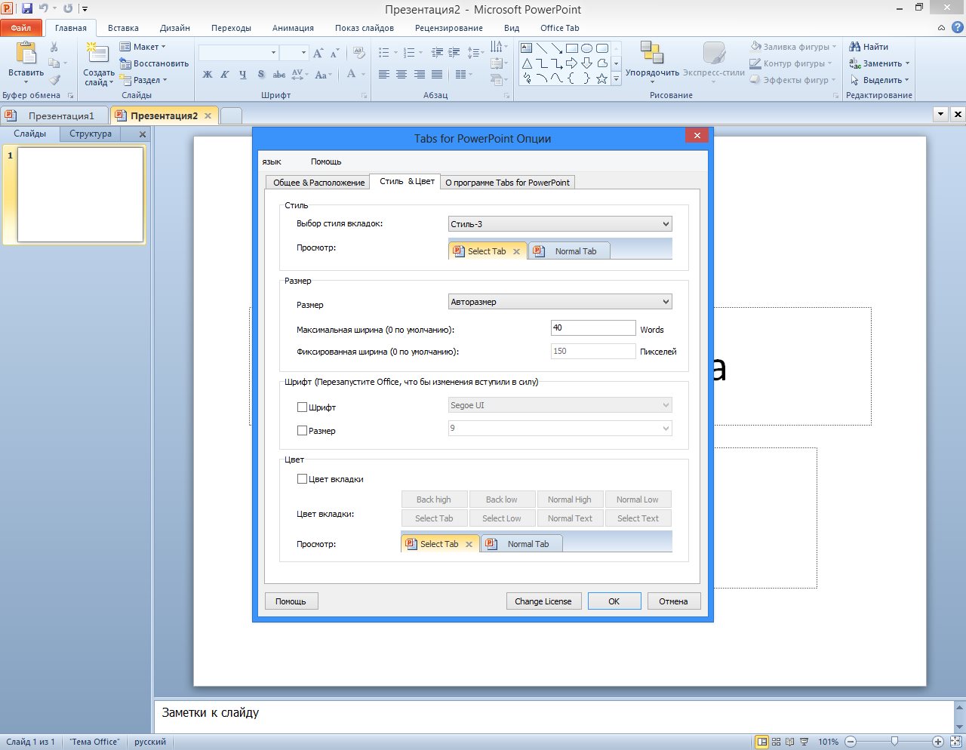Open Выделить select dropdown
The height and width of the screenshot is (750, 966).
[x=879, y=80]
